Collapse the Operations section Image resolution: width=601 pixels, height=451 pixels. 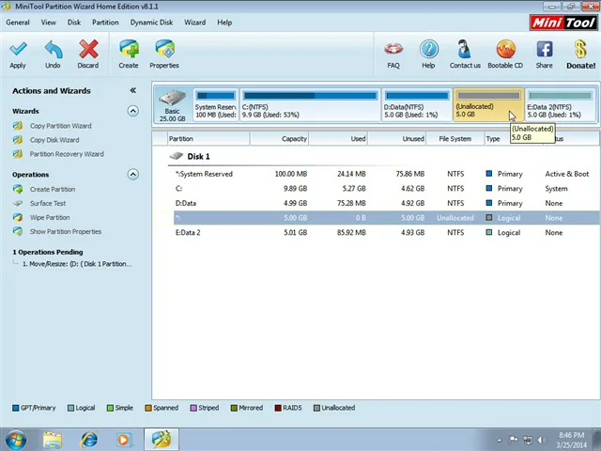[x=132, y=174]
